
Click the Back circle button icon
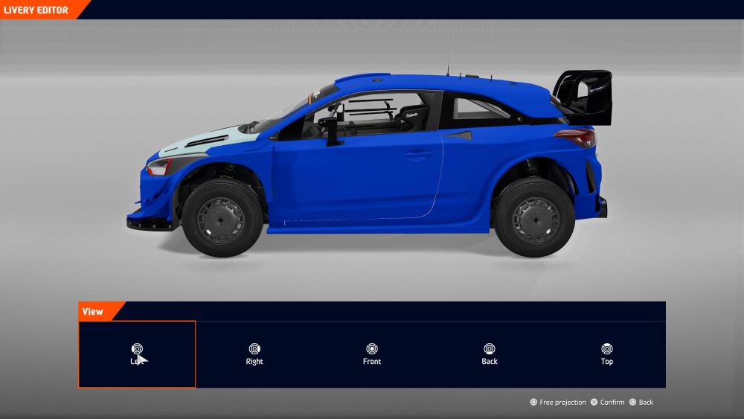(632, 402)
